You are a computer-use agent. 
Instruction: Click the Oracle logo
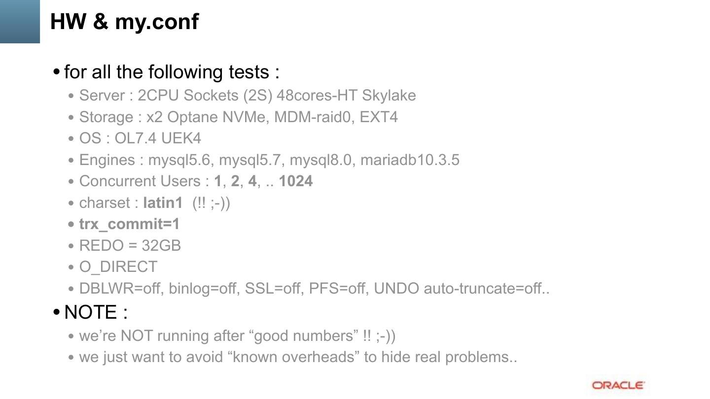[618, 385]
